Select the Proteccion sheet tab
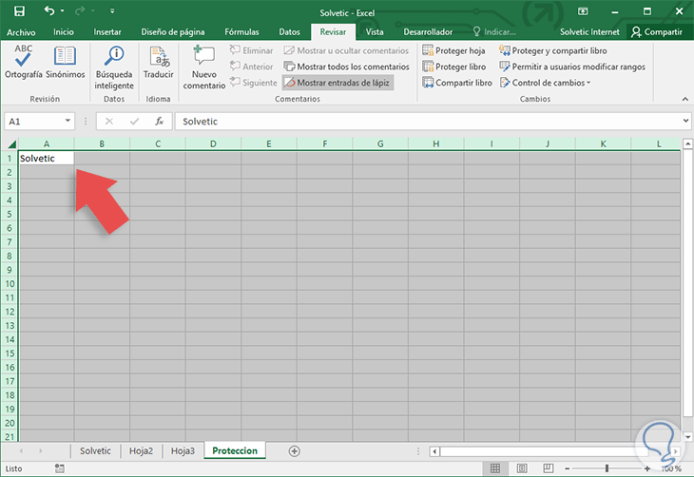 point(235,451)
